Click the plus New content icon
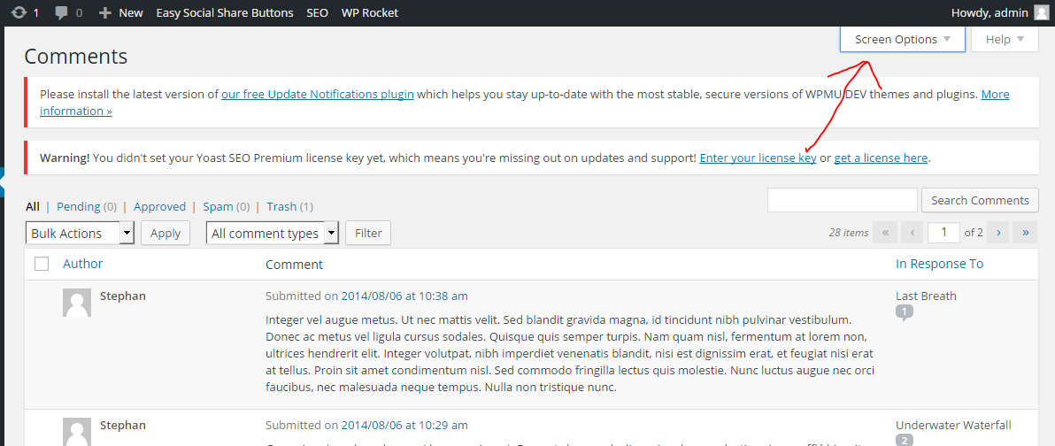The image size is (1055, 446). click(x=105, y=12)
